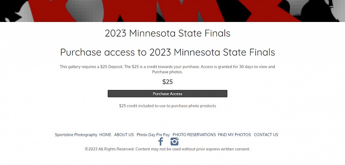Click the 2023 Minnesota State Finals title
The height and width of the screenshot is (165, 345).
point(167,33)
